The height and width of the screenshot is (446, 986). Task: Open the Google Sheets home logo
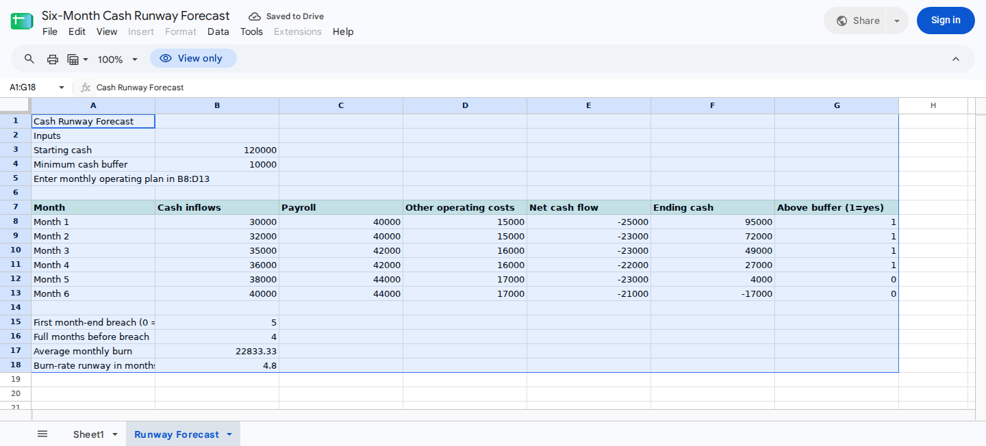click(22, 21)
